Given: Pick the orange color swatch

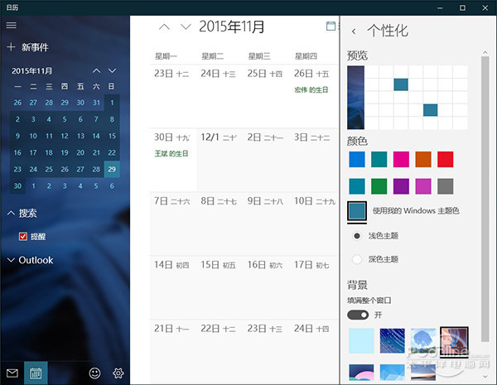Looking at the screenshot, I should pyautogui.click(x=423, y=160).
